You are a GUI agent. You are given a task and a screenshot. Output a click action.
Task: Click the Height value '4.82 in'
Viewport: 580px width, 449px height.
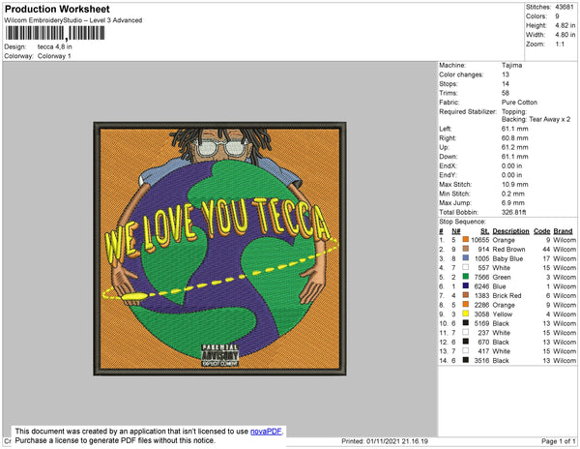click(x=565, y=25)
